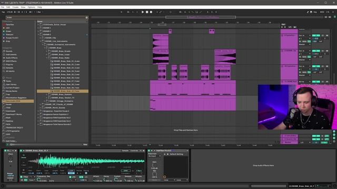
Task: Start playback with the Play button
Action: [x=143, y=12]
